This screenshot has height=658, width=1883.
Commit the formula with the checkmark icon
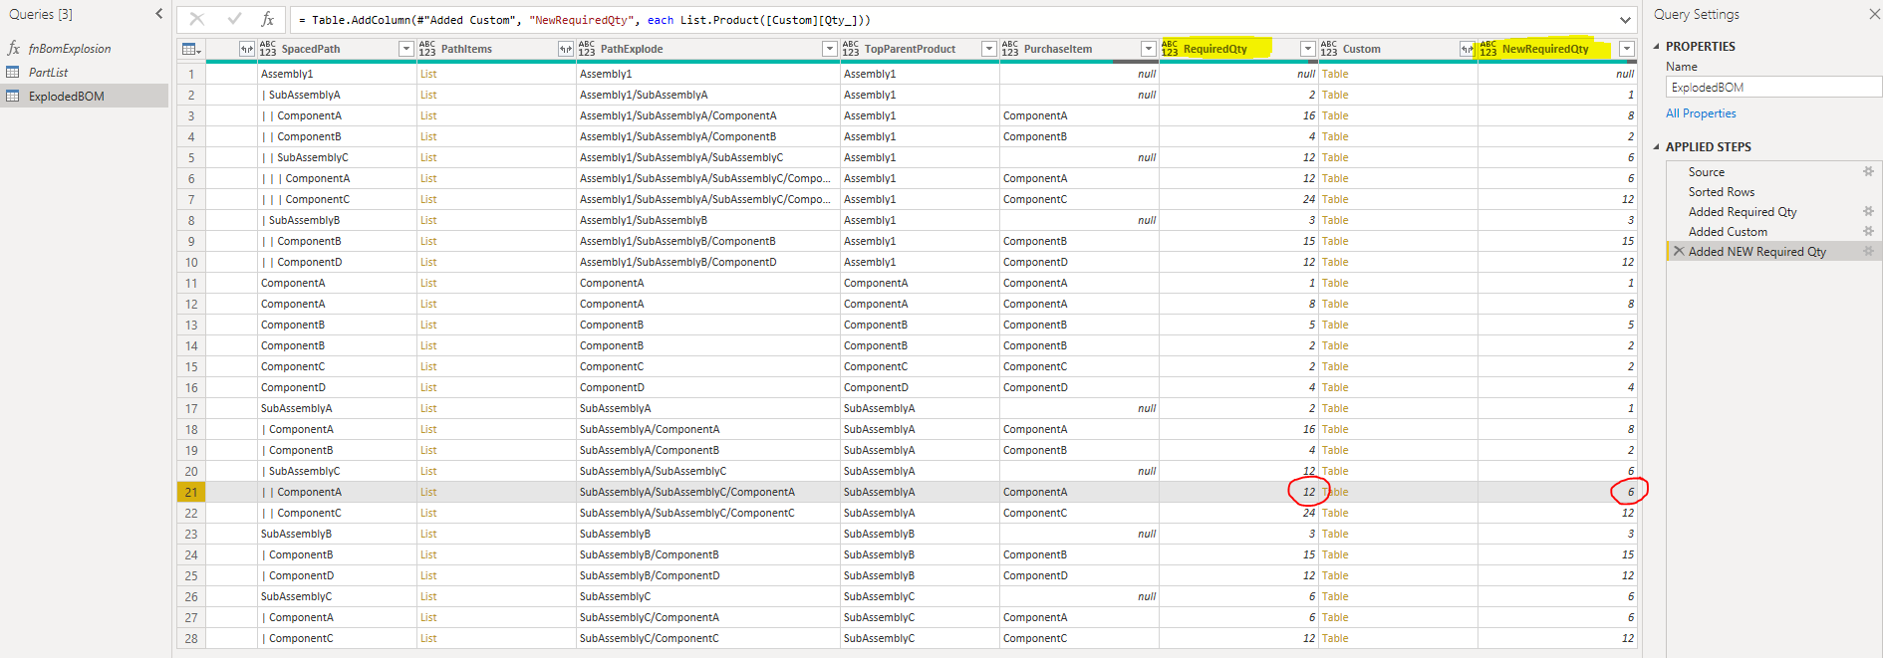(x=234, y=19)
